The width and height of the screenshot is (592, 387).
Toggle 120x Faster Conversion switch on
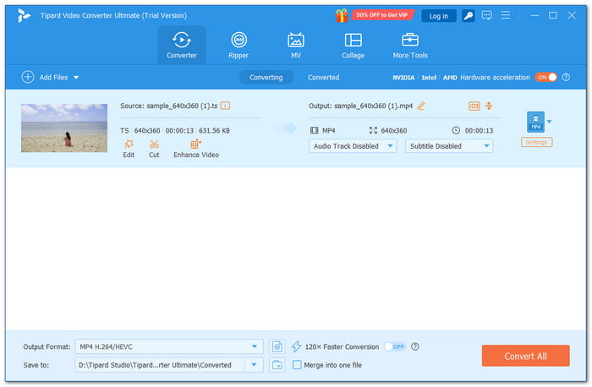point(395,346)
